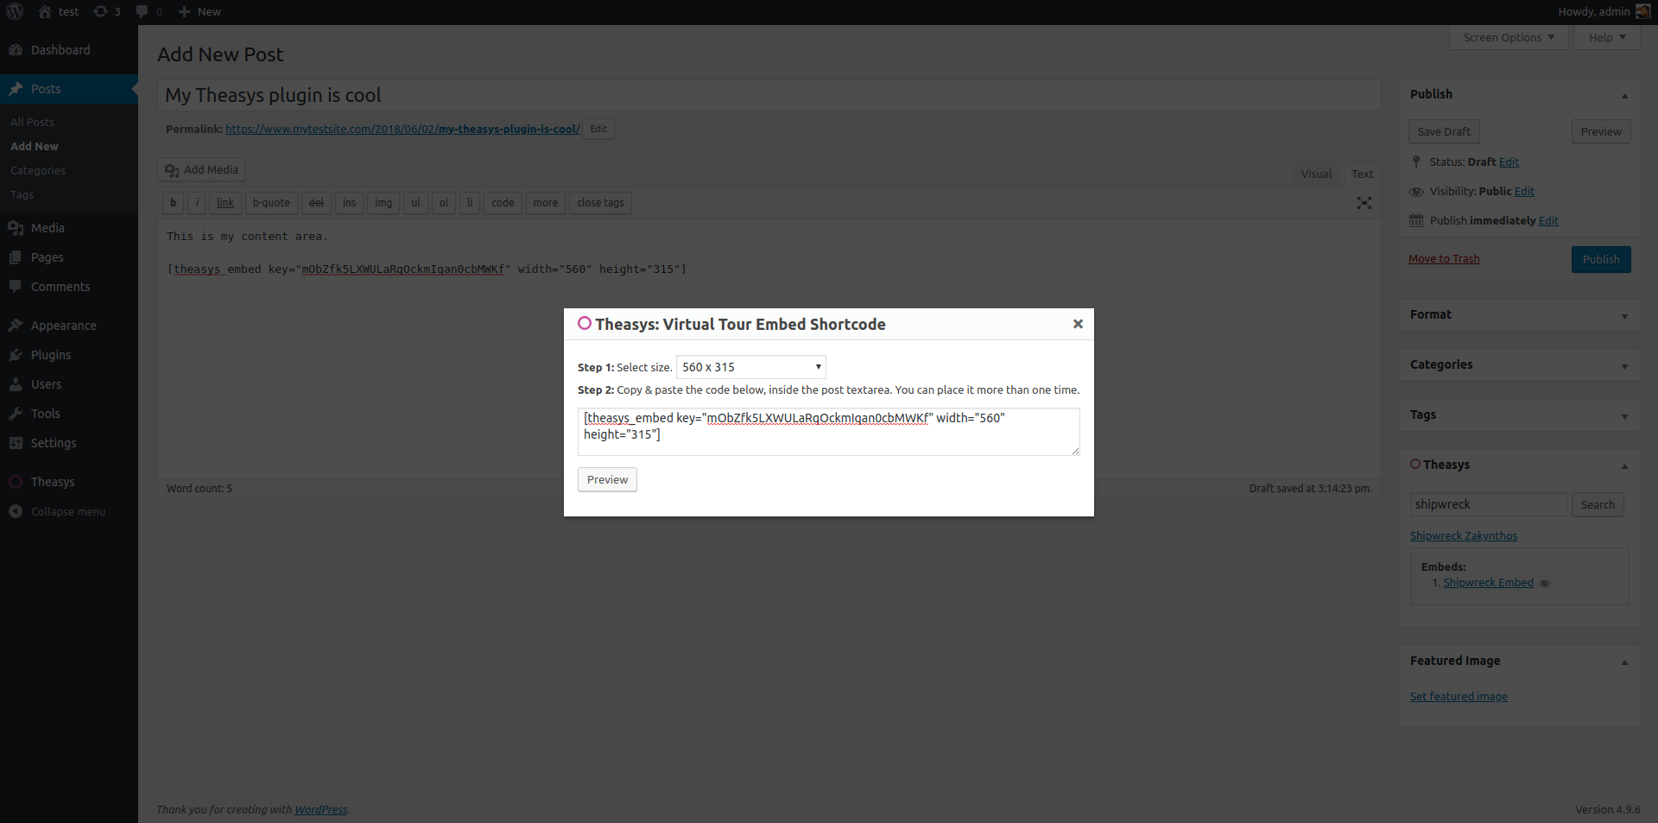Click the b-quote quicktag button
Screen dimensions: 1658x823
(x=271, y=203)
